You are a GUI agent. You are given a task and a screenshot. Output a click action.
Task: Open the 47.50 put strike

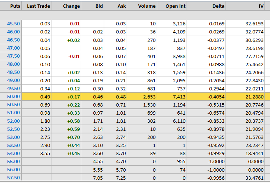[x=14, y=56]
